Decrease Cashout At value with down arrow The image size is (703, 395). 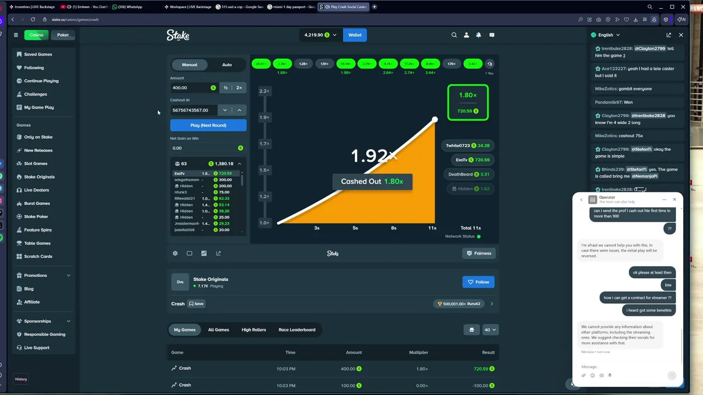tap(225, 110)
